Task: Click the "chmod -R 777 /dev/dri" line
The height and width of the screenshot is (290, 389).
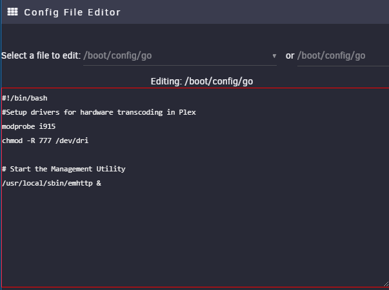Action: coord(45,140)
